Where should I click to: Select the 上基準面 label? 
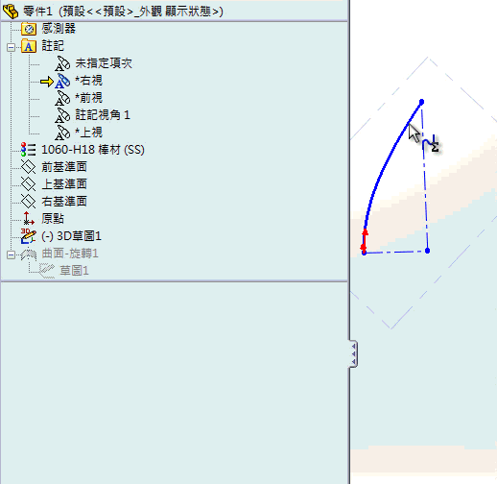pyautogui.click(x=64, y=184)
